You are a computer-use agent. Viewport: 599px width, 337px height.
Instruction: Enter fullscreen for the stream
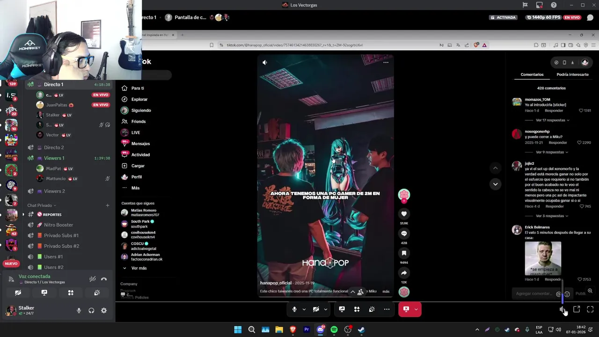coord(590,309)
